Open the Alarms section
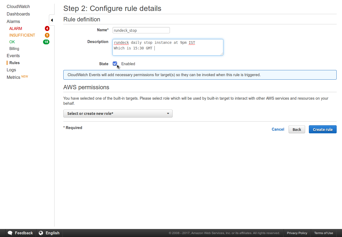Viewport: 342px width, 237px height. click(x=13, y=21)
